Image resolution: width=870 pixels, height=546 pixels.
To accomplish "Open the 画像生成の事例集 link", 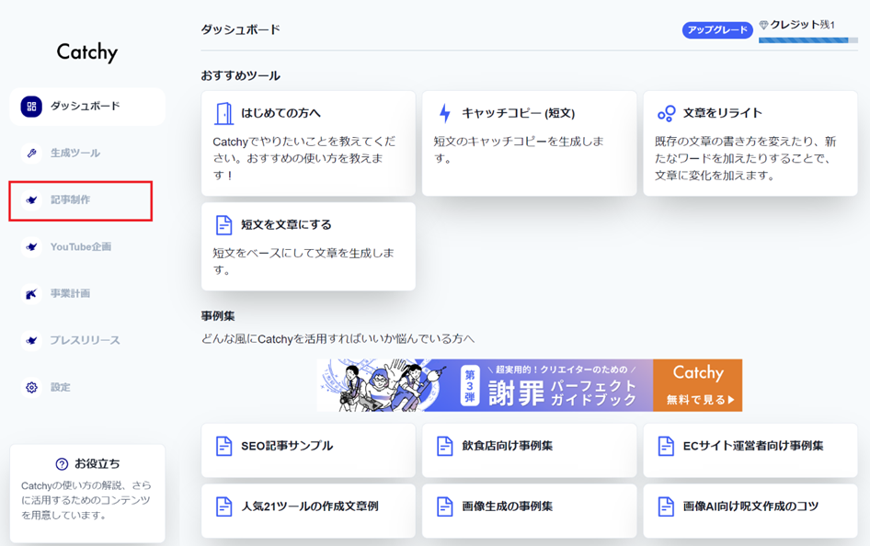I will click(530, 511).
